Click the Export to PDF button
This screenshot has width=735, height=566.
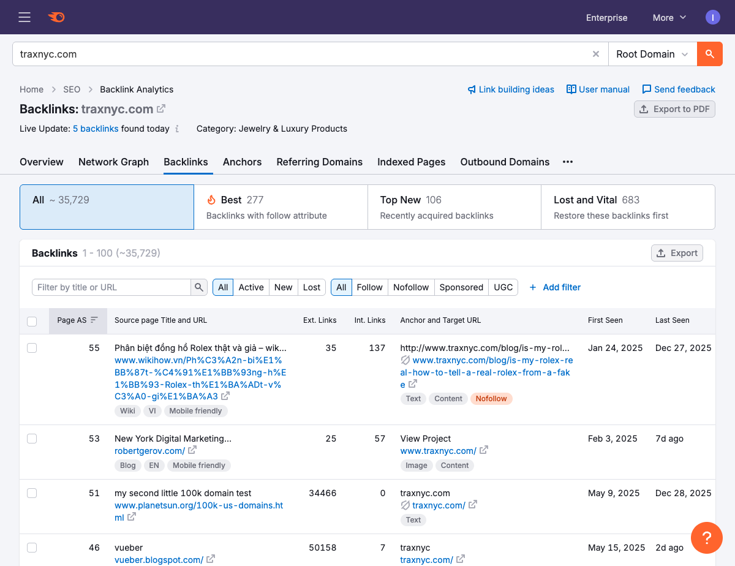click(x=674, y=109)
